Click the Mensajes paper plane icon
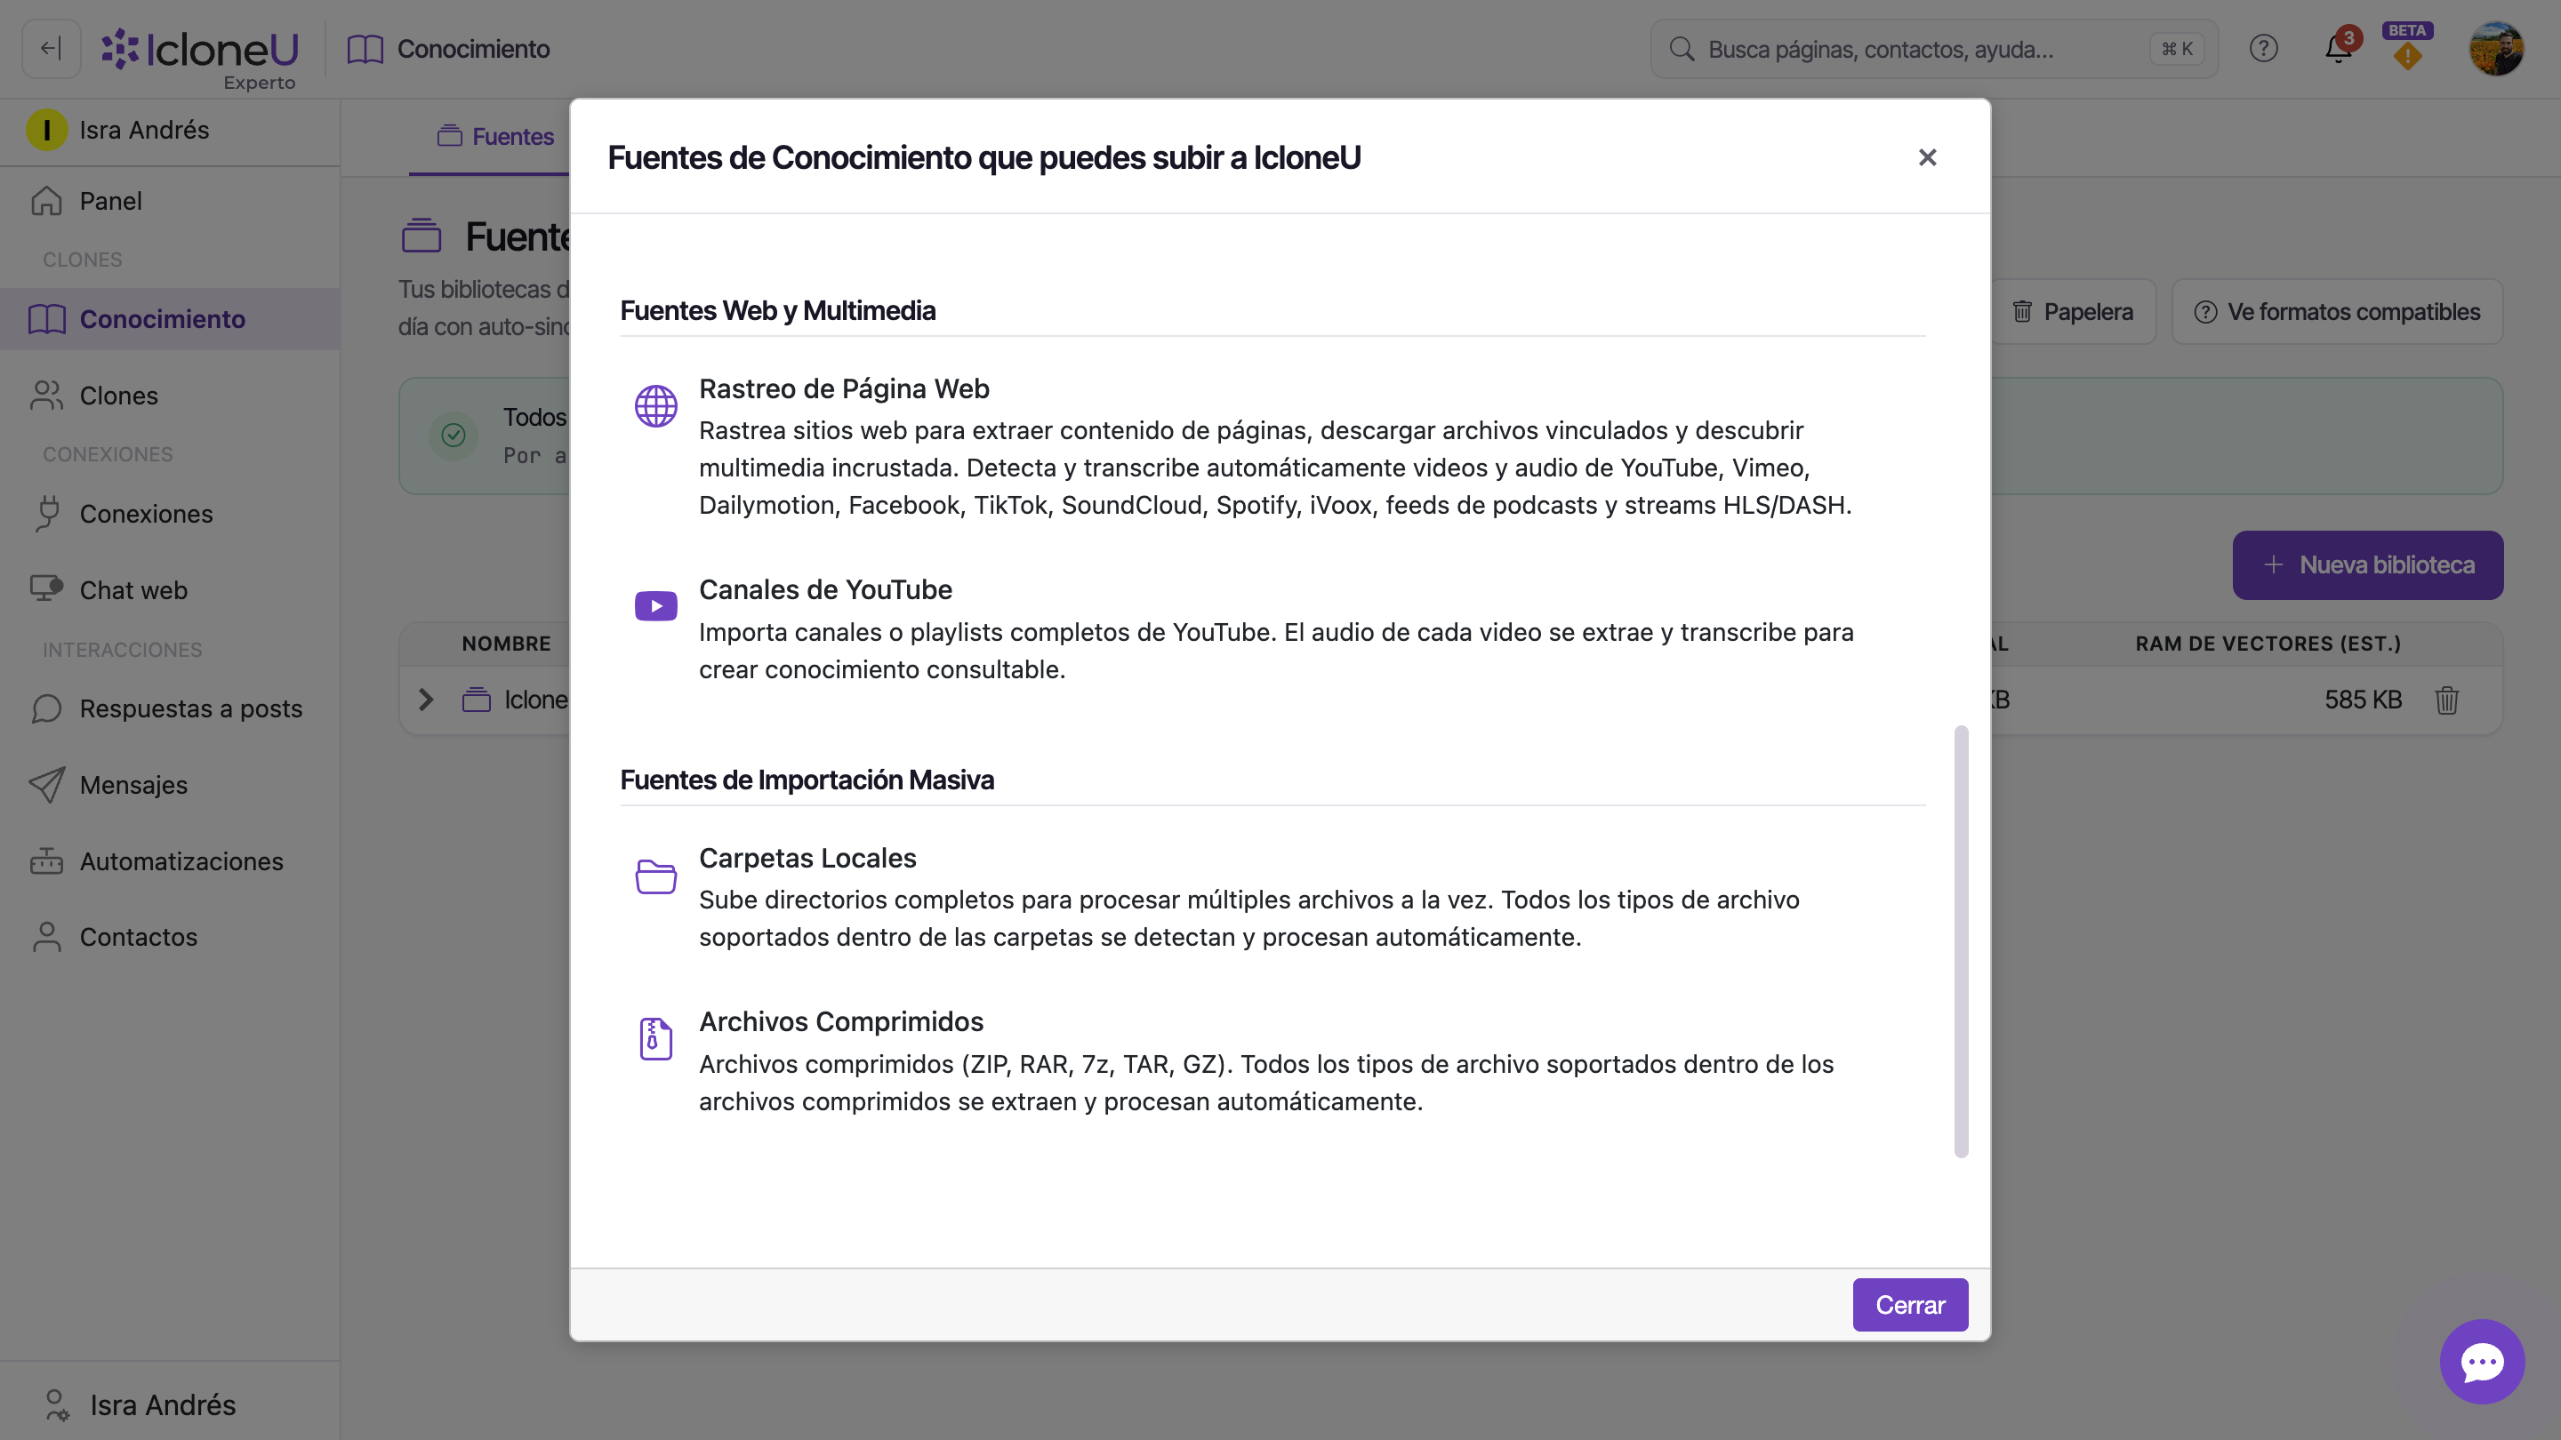This screenshot has height=1440, width=2561. (47, 785)
